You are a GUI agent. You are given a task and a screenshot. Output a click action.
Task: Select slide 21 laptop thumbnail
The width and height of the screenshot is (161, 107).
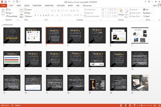pyautogui.click(x=140, y=83)
